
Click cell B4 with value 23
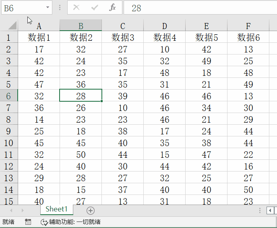tap(81, 72)
